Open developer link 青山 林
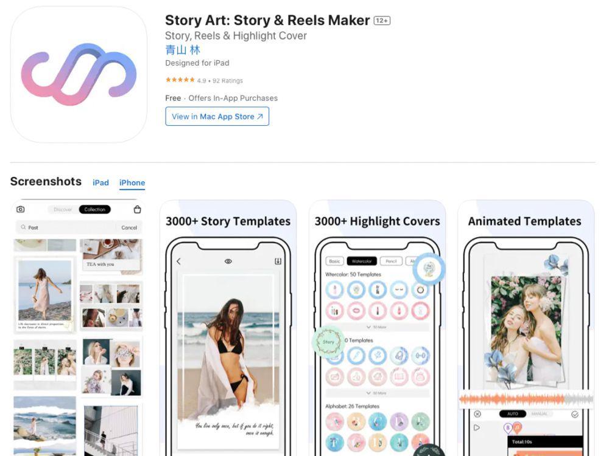Screen dimensions: 609x456 pyautogui.click(x=183, y=50)
